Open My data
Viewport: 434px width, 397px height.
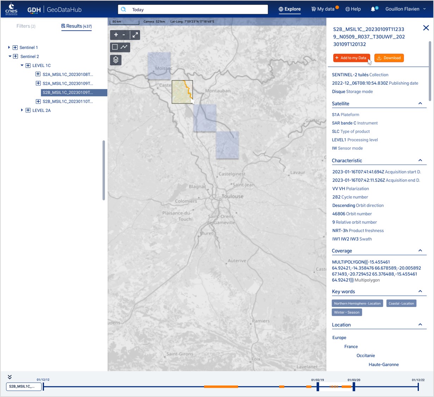point(323,9)
